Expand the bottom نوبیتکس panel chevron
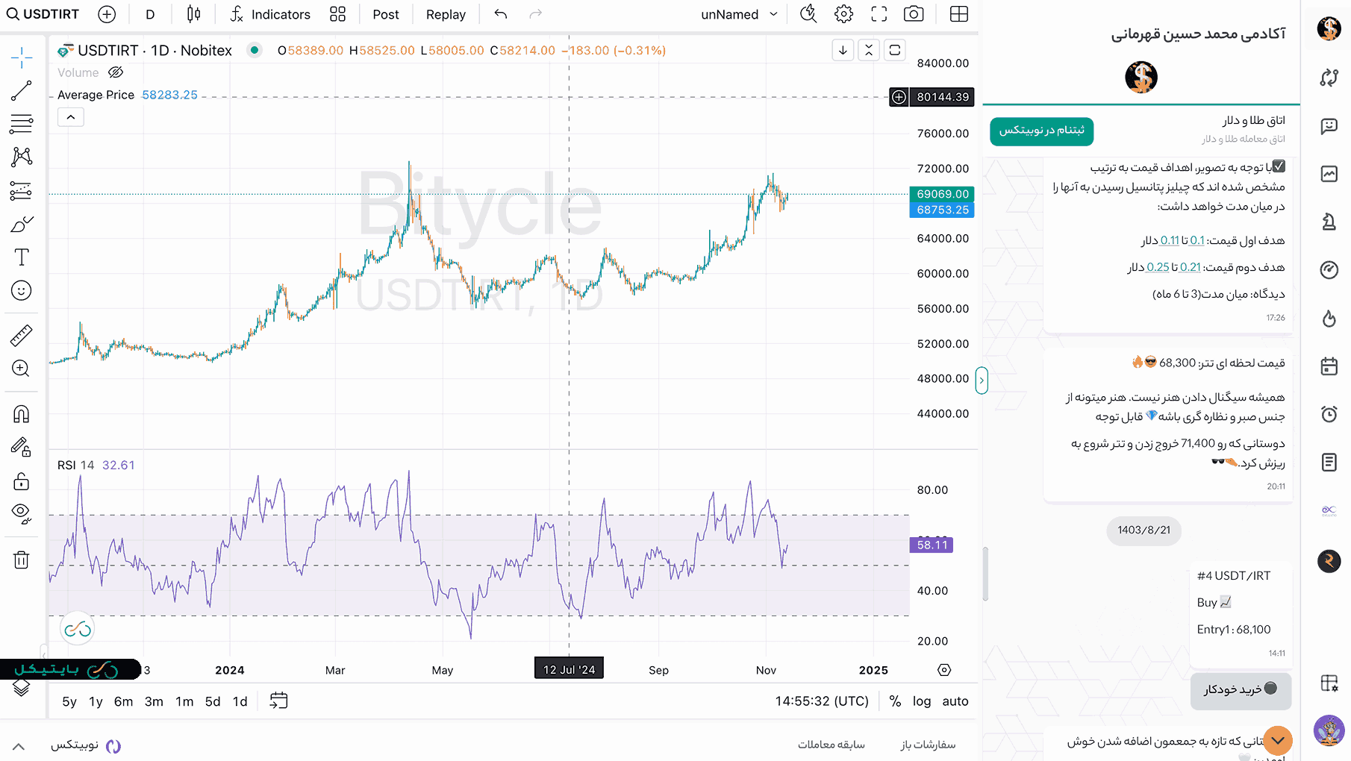Screen dimensions: 1351x761 tap(19, 746)
